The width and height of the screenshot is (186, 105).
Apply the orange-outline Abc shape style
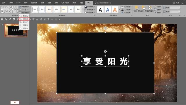[x=49, y=9]
